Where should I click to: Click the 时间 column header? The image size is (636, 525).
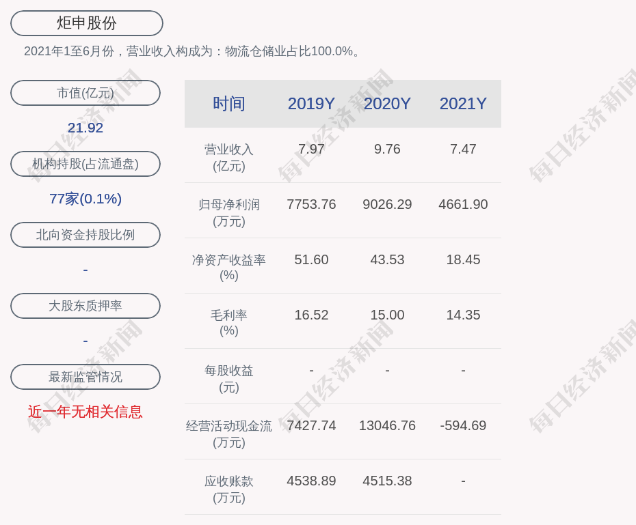[229, 104]
